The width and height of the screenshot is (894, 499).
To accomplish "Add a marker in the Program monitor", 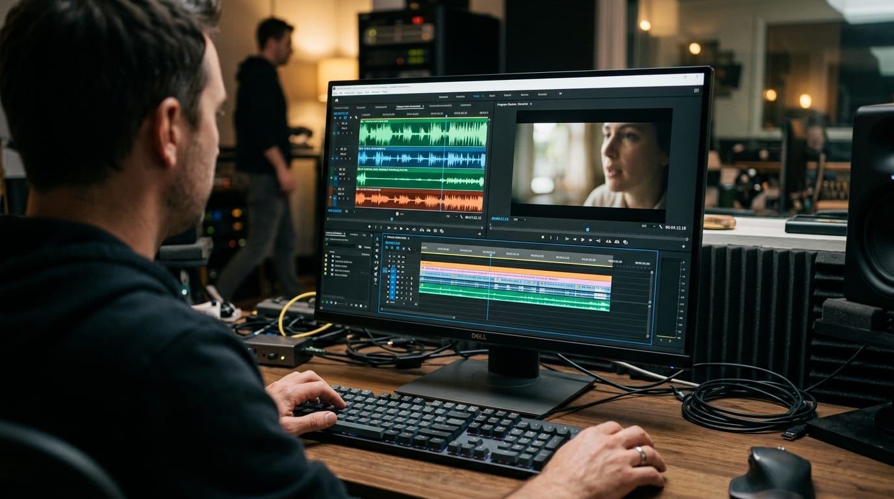I will coord(543,237).
